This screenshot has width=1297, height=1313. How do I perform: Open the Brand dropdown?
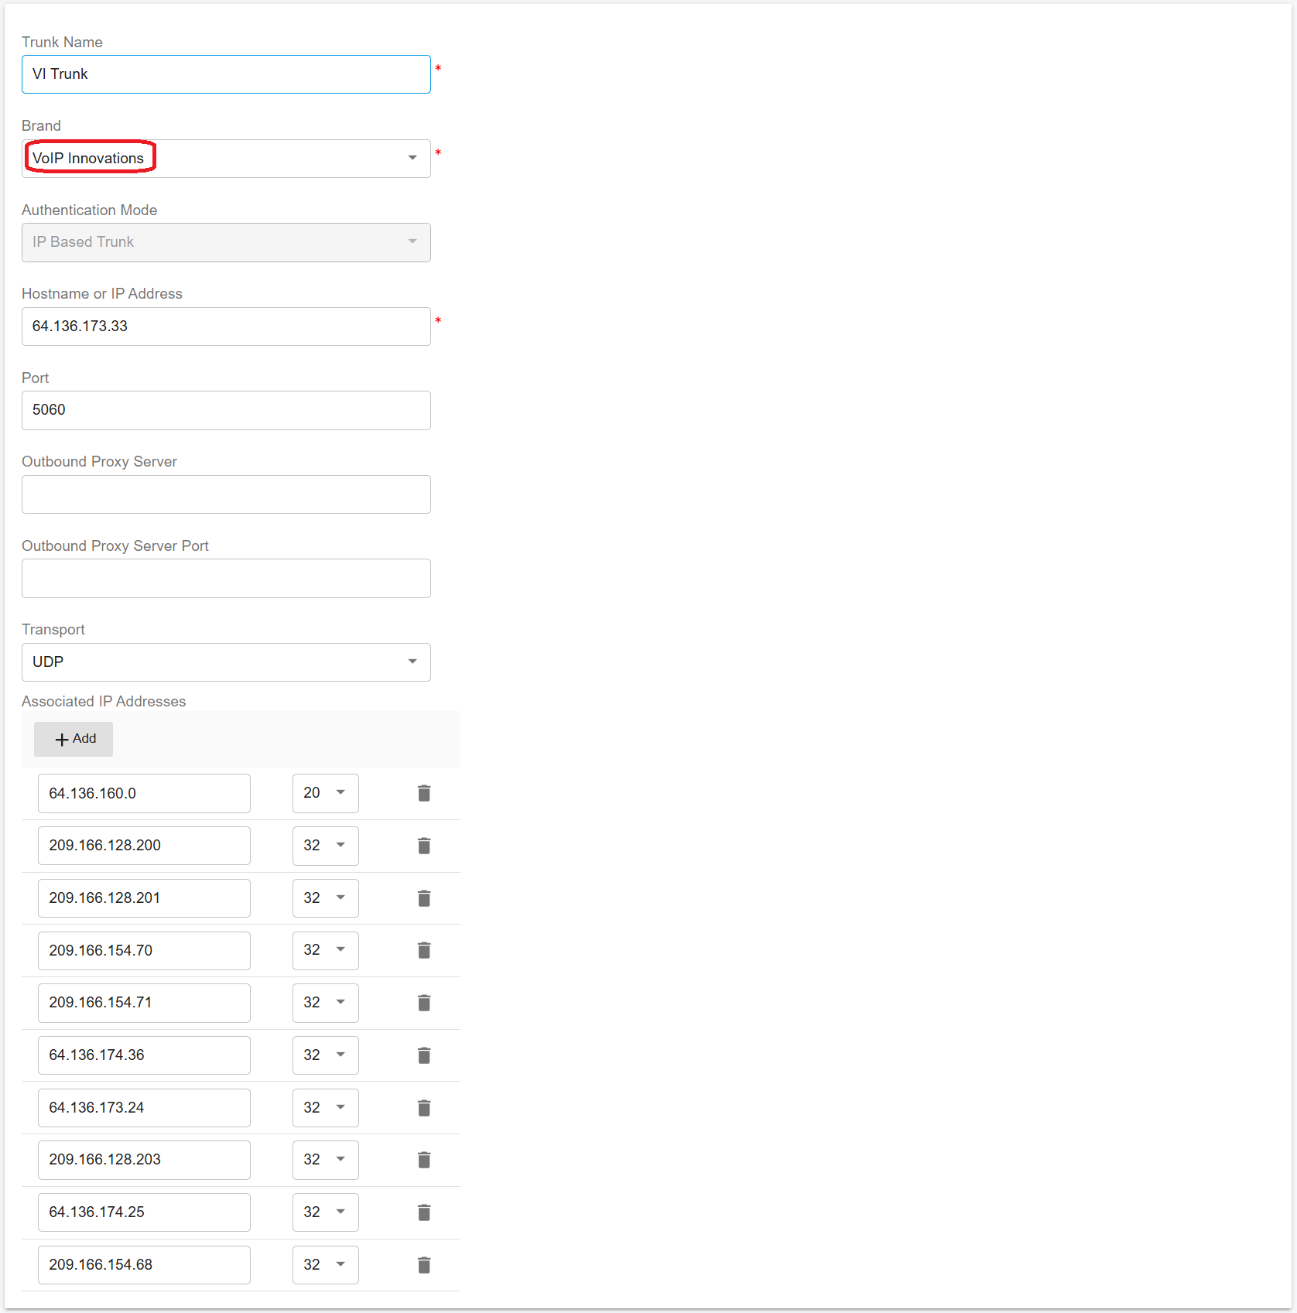[226, 159]
